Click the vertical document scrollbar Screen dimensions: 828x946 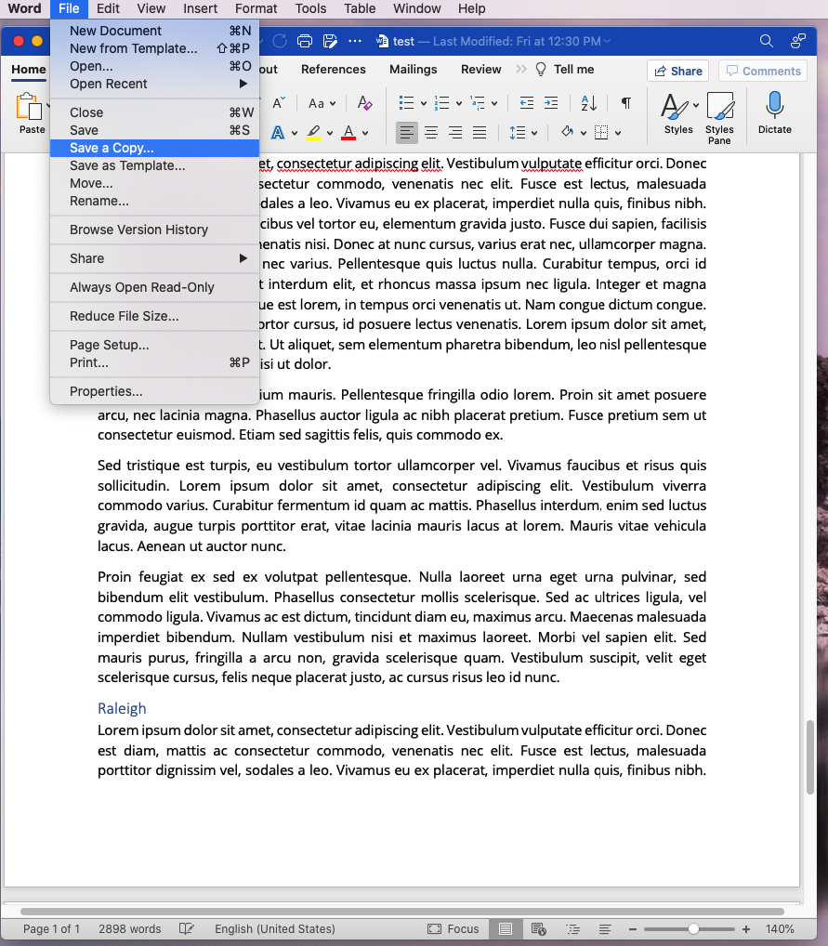(809, 757)
